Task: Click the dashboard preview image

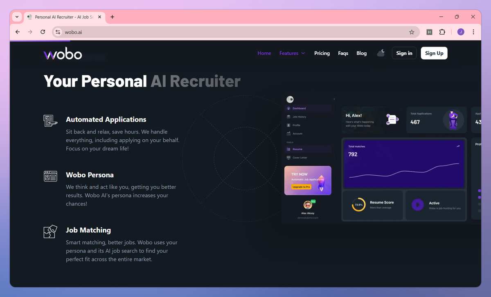Action: coord(381,159)
